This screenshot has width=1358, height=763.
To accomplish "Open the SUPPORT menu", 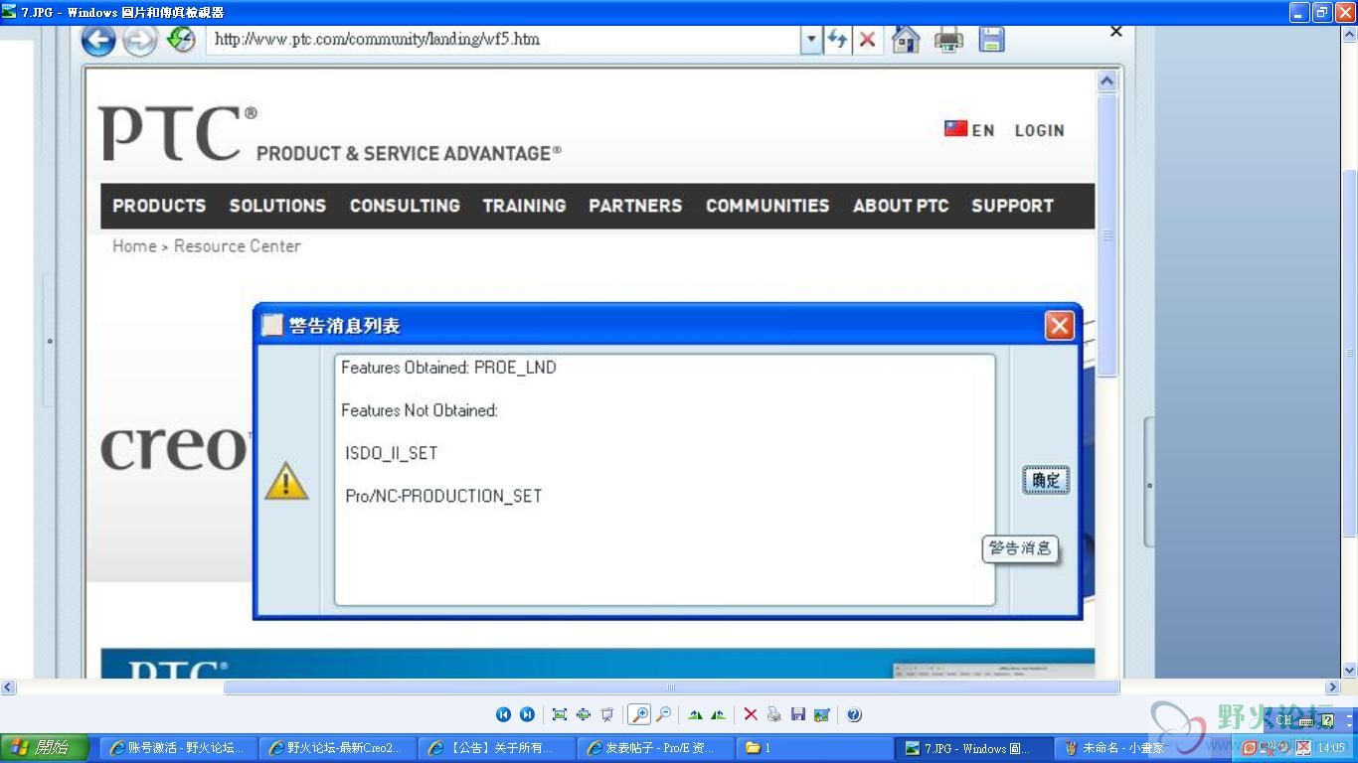I will pyautogui.click(x=1012, y=206).
